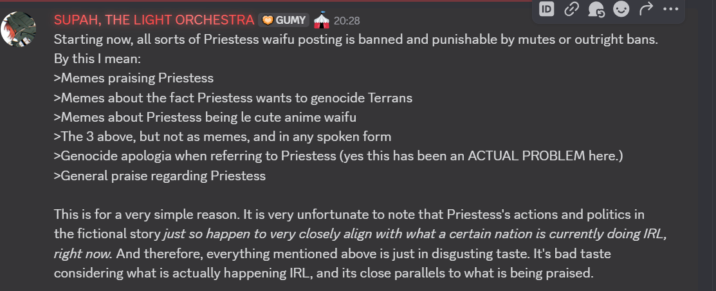The width and height of the screenshot is (716, 291).
Task: Click the italic text 'right now.'
Action: pos(83,254)
